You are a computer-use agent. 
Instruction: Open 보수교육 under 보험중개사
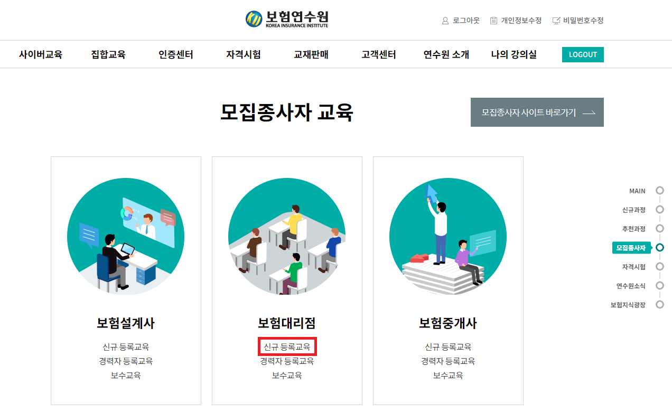[448, 376]
